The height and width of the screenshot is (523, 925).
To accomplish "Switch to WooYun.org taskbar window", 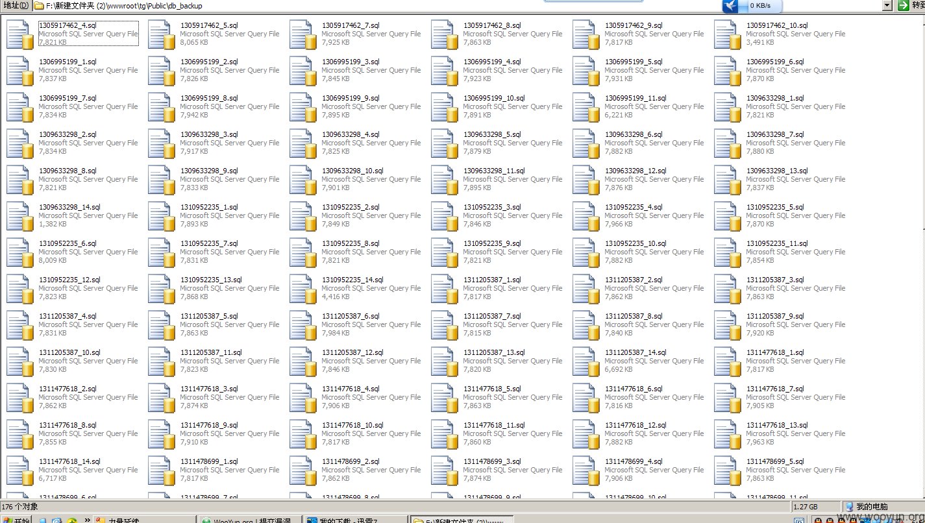I will point(249,519).
